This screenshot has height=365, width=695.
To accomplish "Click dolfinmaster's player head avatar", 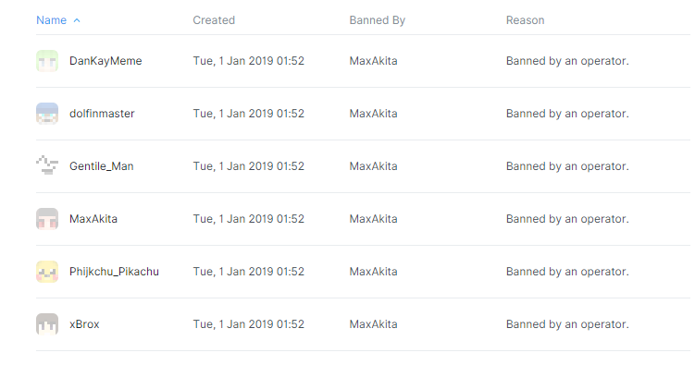I will click(47, 114).
